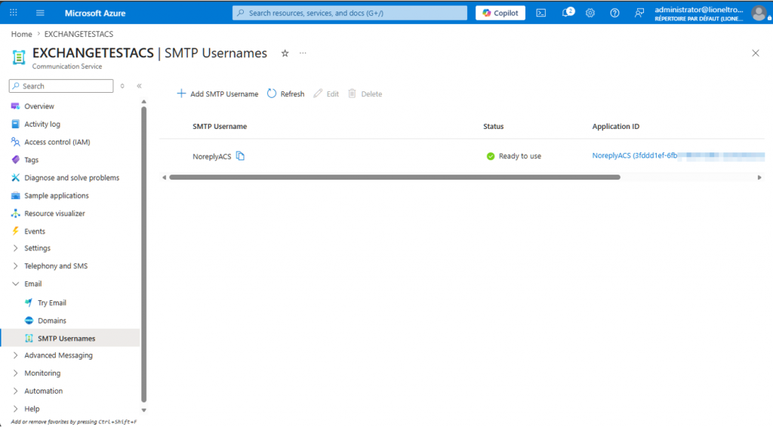Collapse the Email section
The height and width of the screenshot is (427, 773).
[x=15, y=284]
